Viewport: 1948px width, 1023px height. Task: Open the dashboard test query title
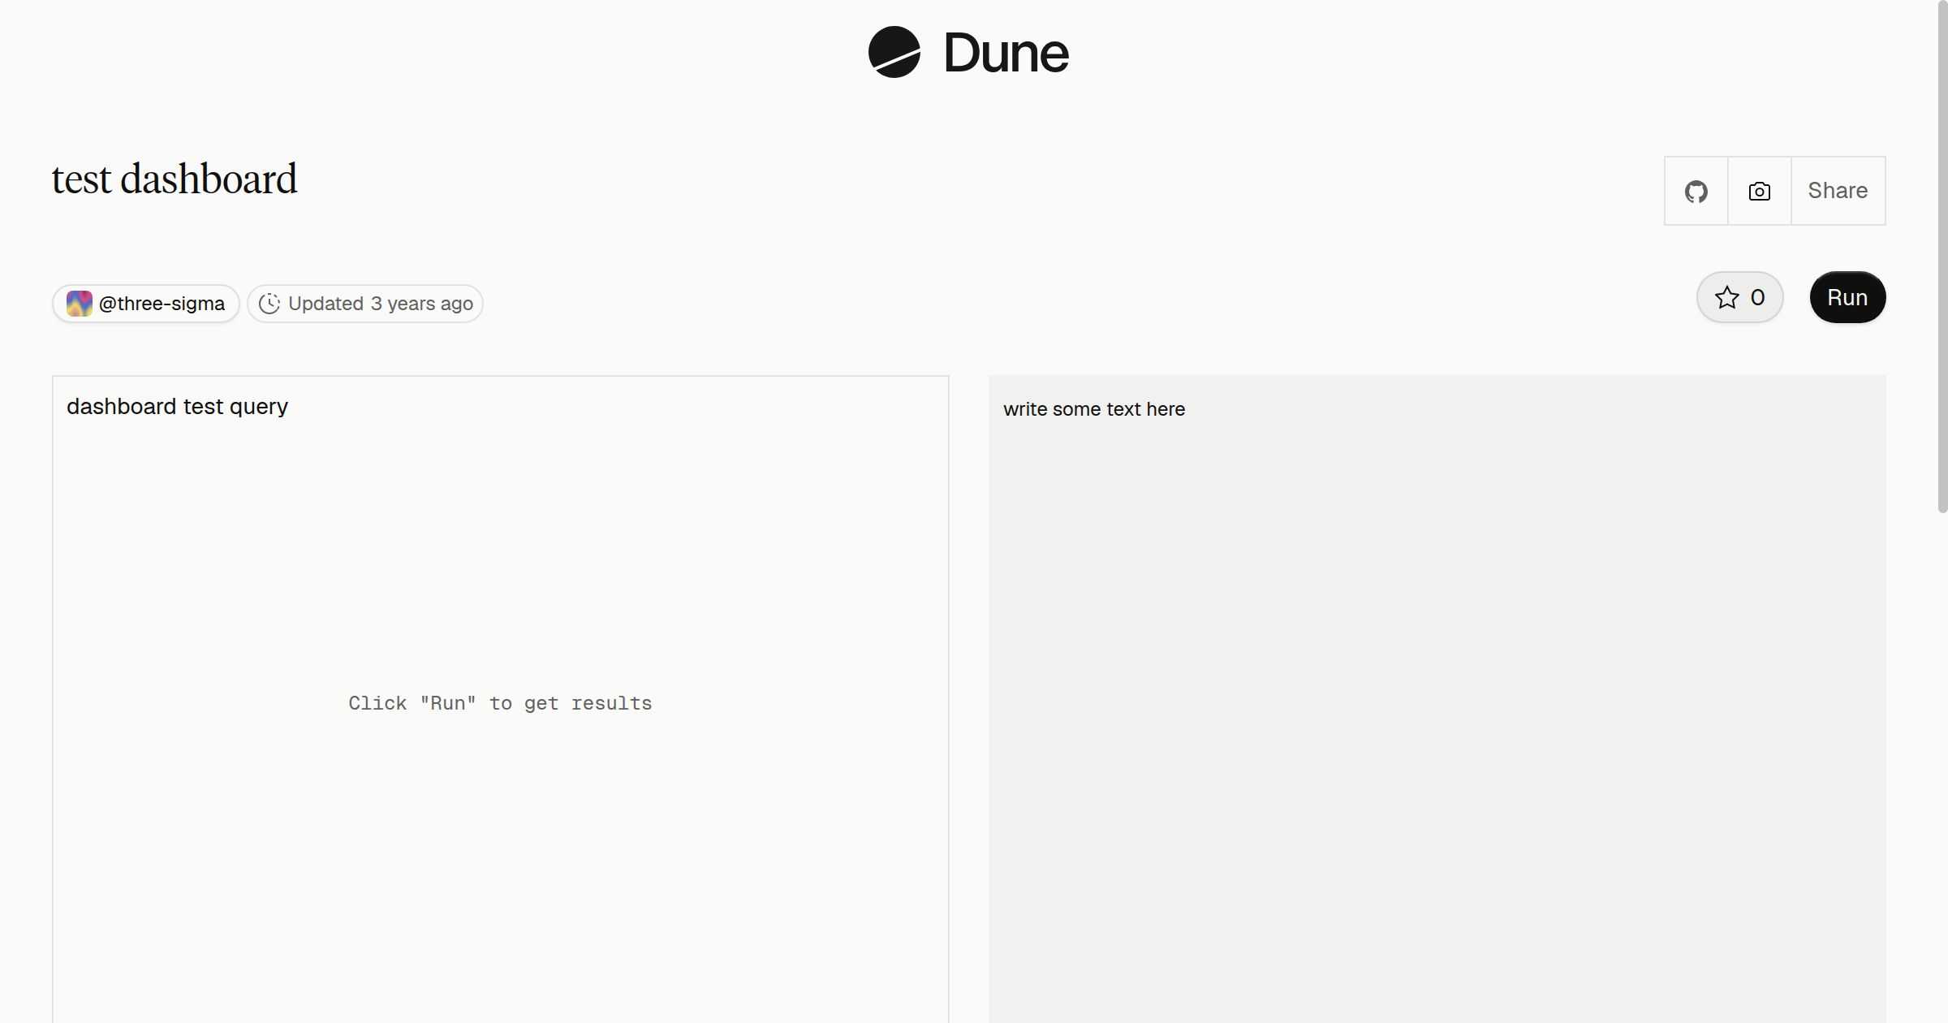click(x=177, y=406)
